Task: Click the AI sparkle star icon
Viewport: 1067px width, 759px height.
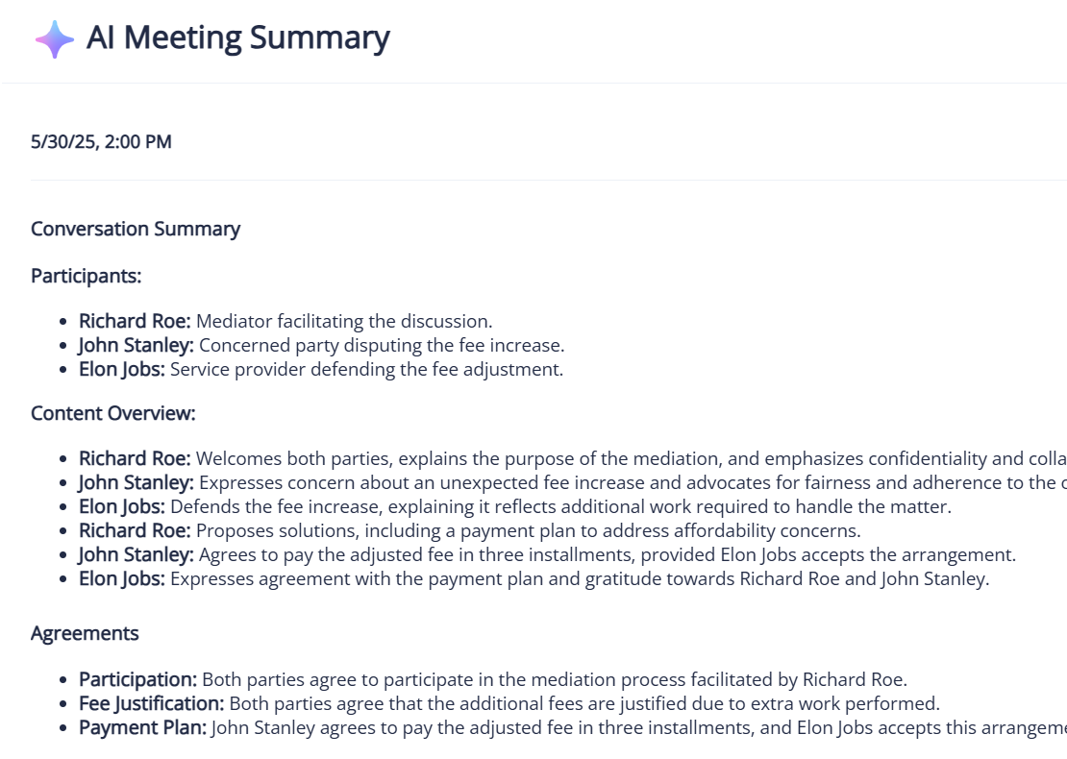Action: click(54, 39)
